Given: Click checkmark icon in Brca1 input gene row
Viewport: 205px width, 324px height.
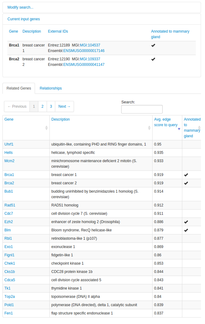Looking at the screenshot, I should pos(153,45).
